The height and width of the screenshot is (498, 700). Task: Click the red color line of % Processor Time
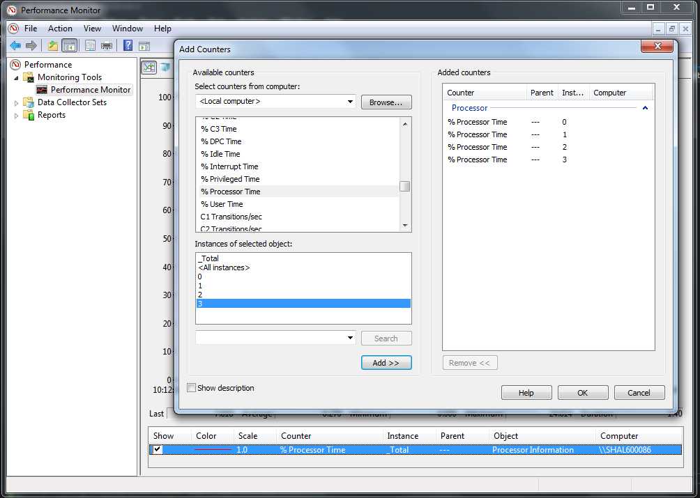[x=213, y=450]
